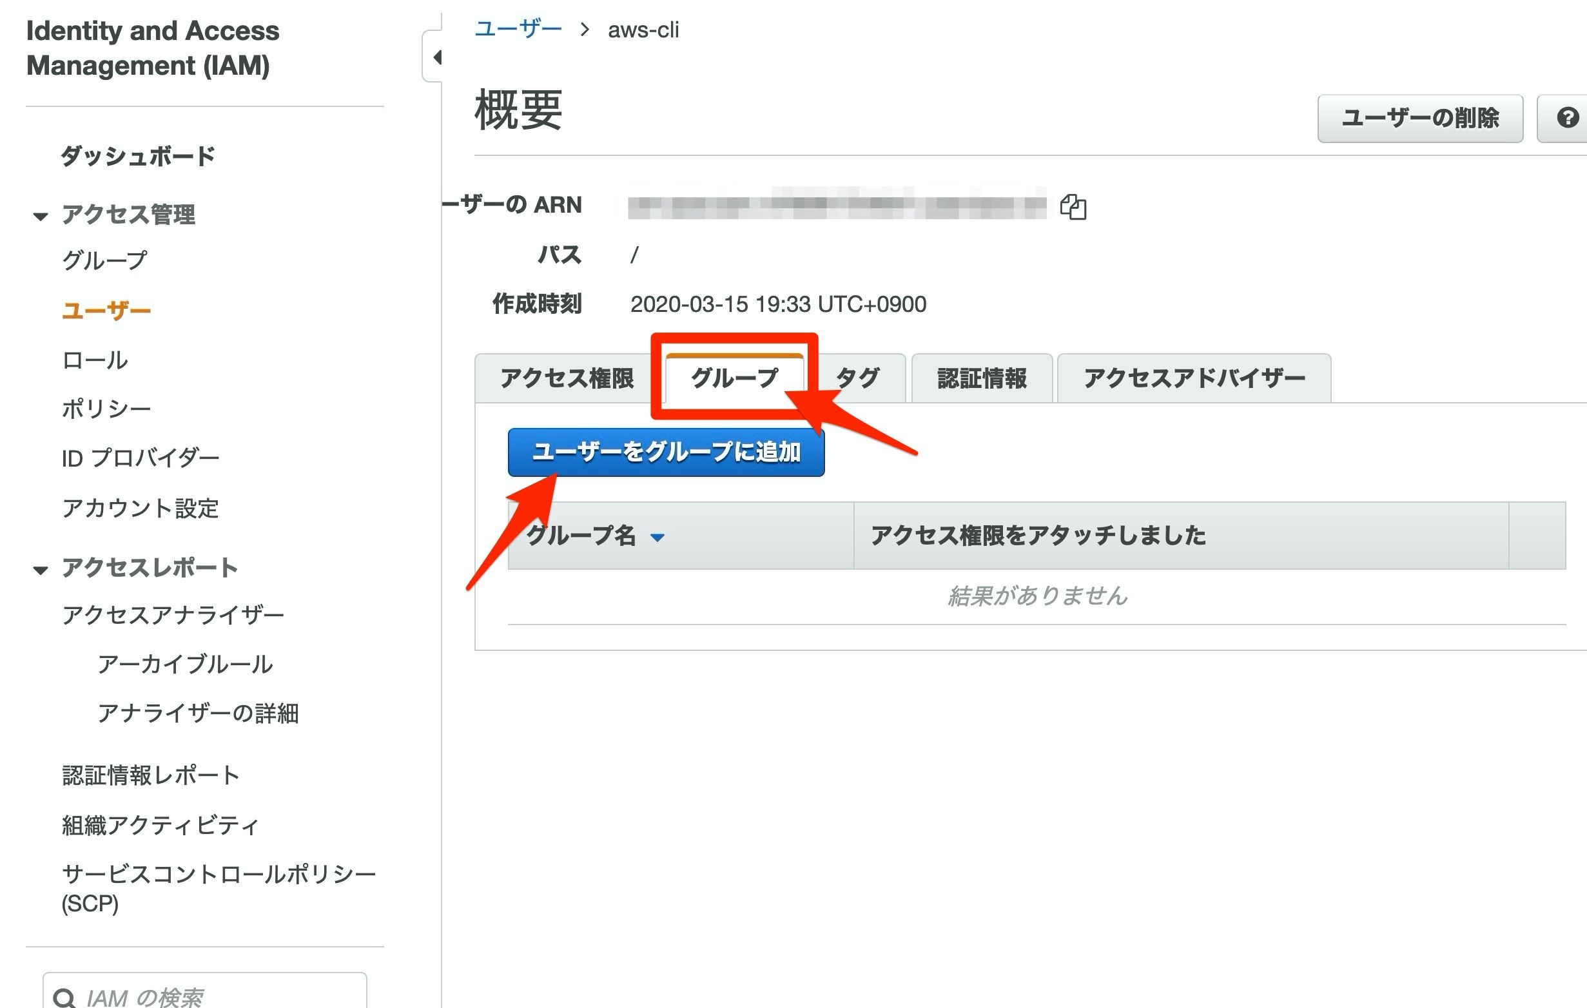This screenshot has height=1008, width=1587.
Task: Click the magnifier icon in IAM search
Action: coord(64,999)
